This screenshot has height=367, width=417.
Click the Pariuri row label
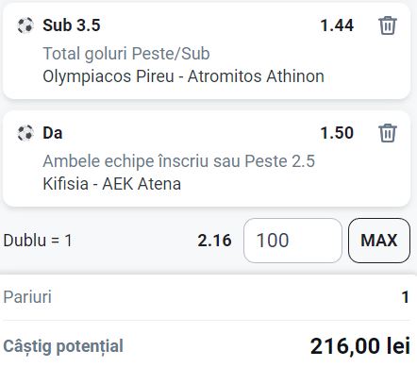tap(27, 297)
